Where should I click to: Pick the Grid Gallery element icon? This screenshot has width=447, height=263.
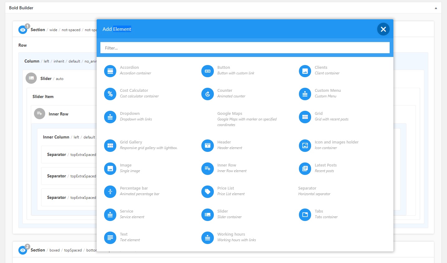point(110,146)
